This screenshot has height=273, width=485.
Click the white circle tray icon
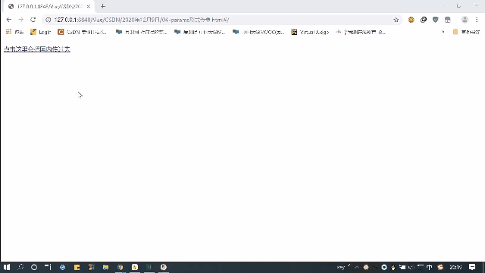point(384,267)
